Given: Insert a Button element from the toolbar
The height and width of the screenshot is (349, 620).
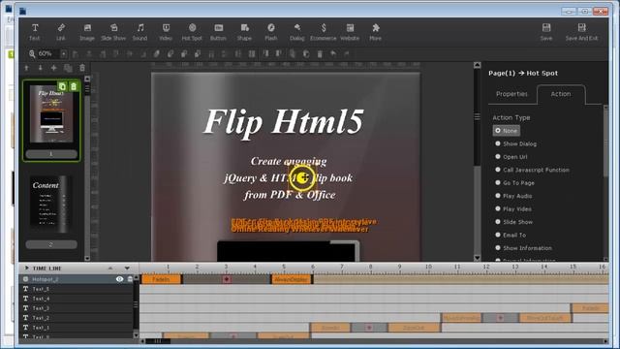Looking at the screenshot, I should point(218,32).
